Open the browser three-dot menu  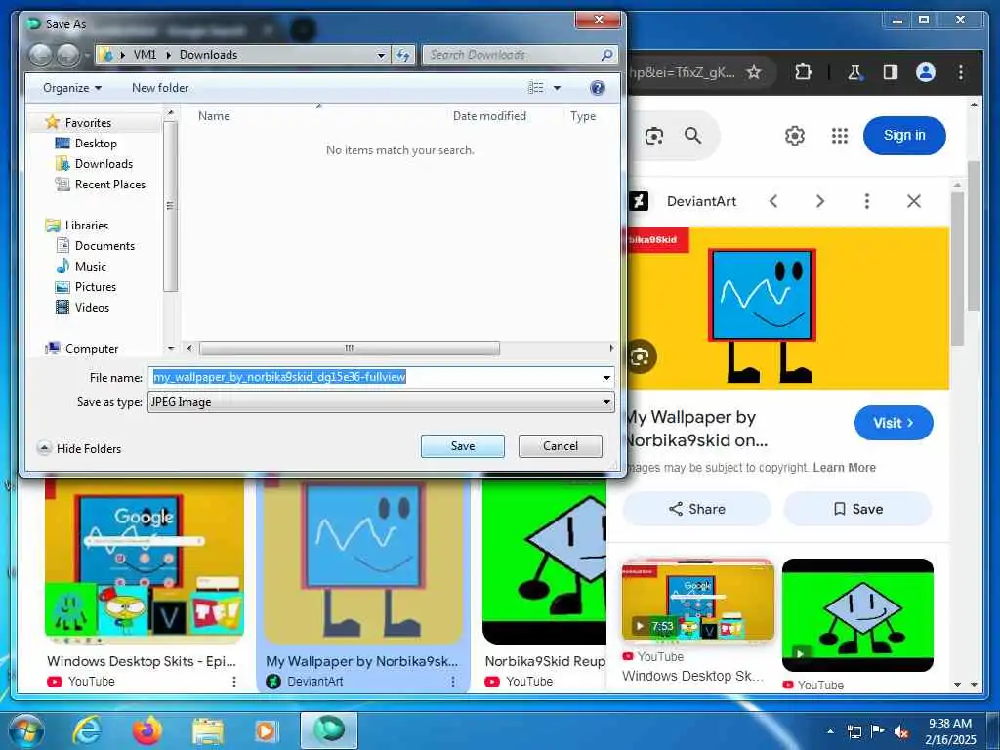[961, 72]
